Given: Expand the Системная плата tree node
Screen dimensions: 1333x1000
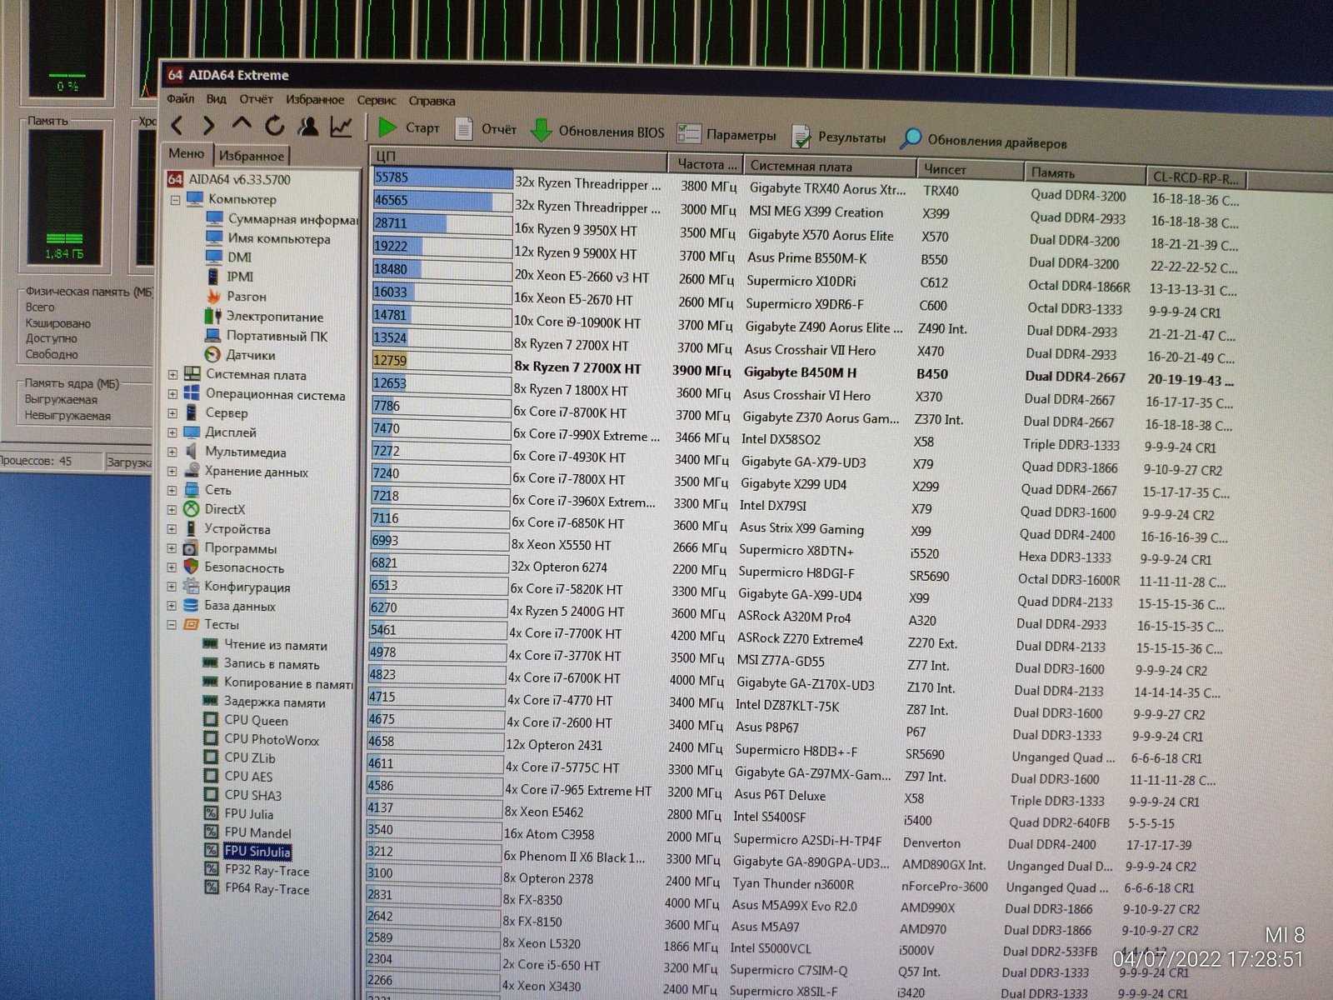Looking at the screenshot, I should [x=173, y=374].
